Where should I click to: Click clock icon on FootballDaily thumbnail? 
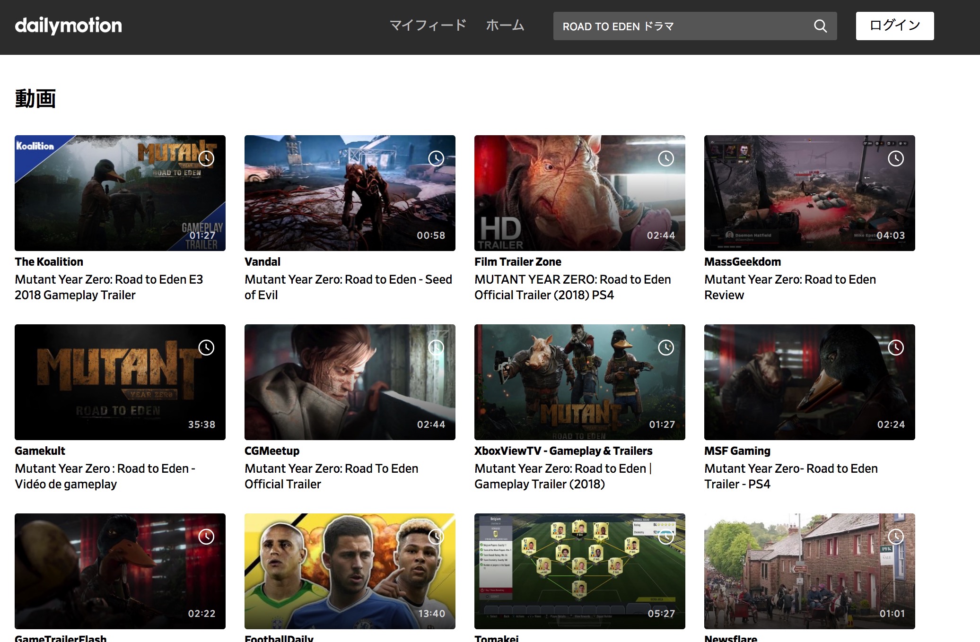point(436,537)
